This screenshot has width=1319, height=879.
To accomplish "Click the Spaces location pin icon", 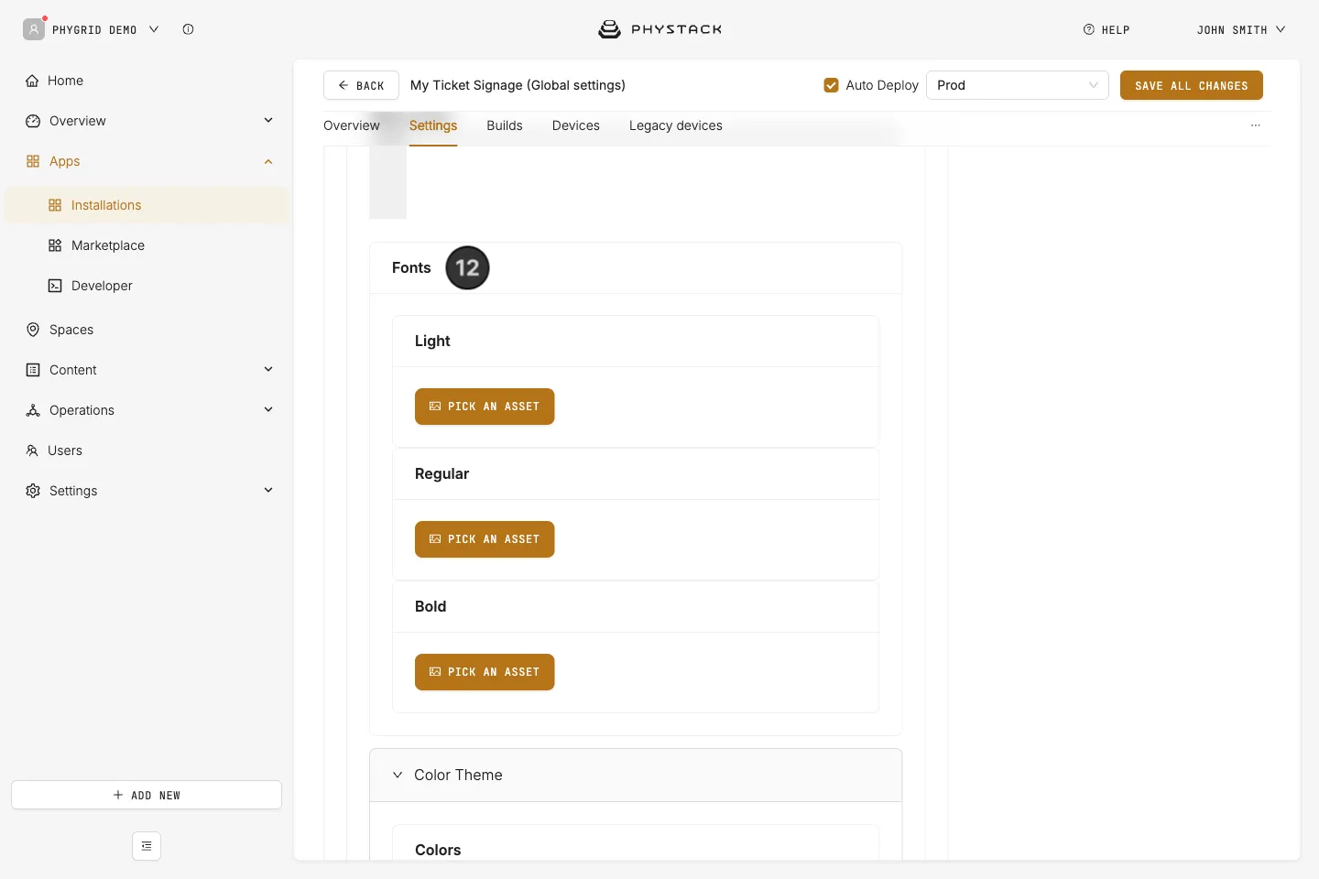I will [x=33, y=330].
